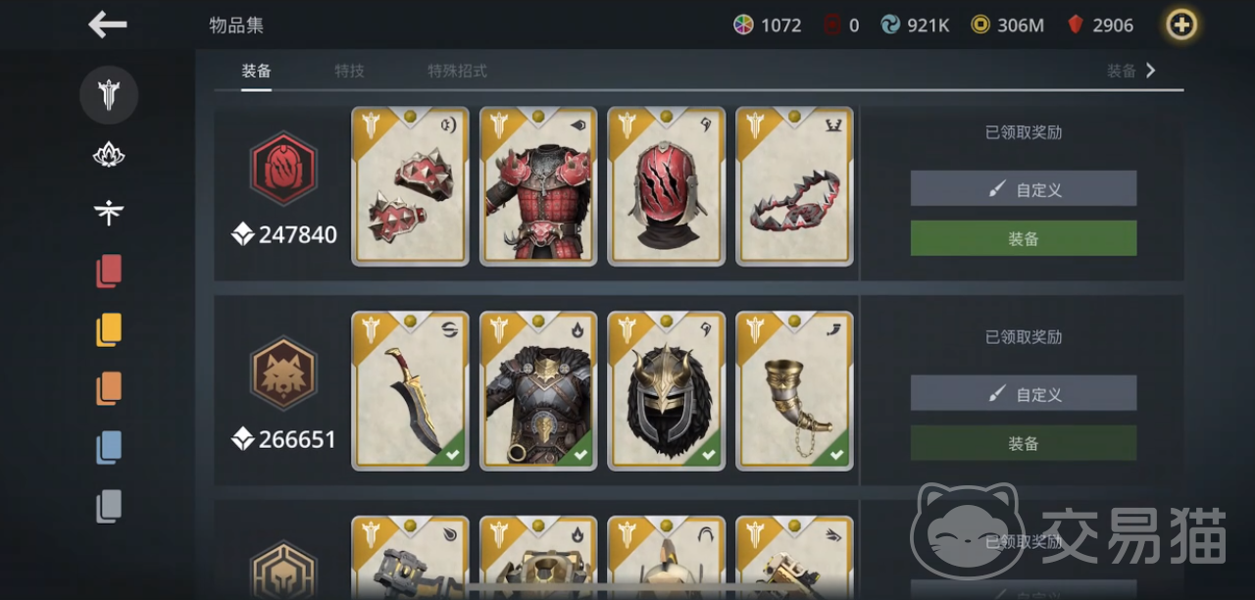Open the yellow cards sidebar category
Screen dimensions: 1255x600
(x=109, y=329)
